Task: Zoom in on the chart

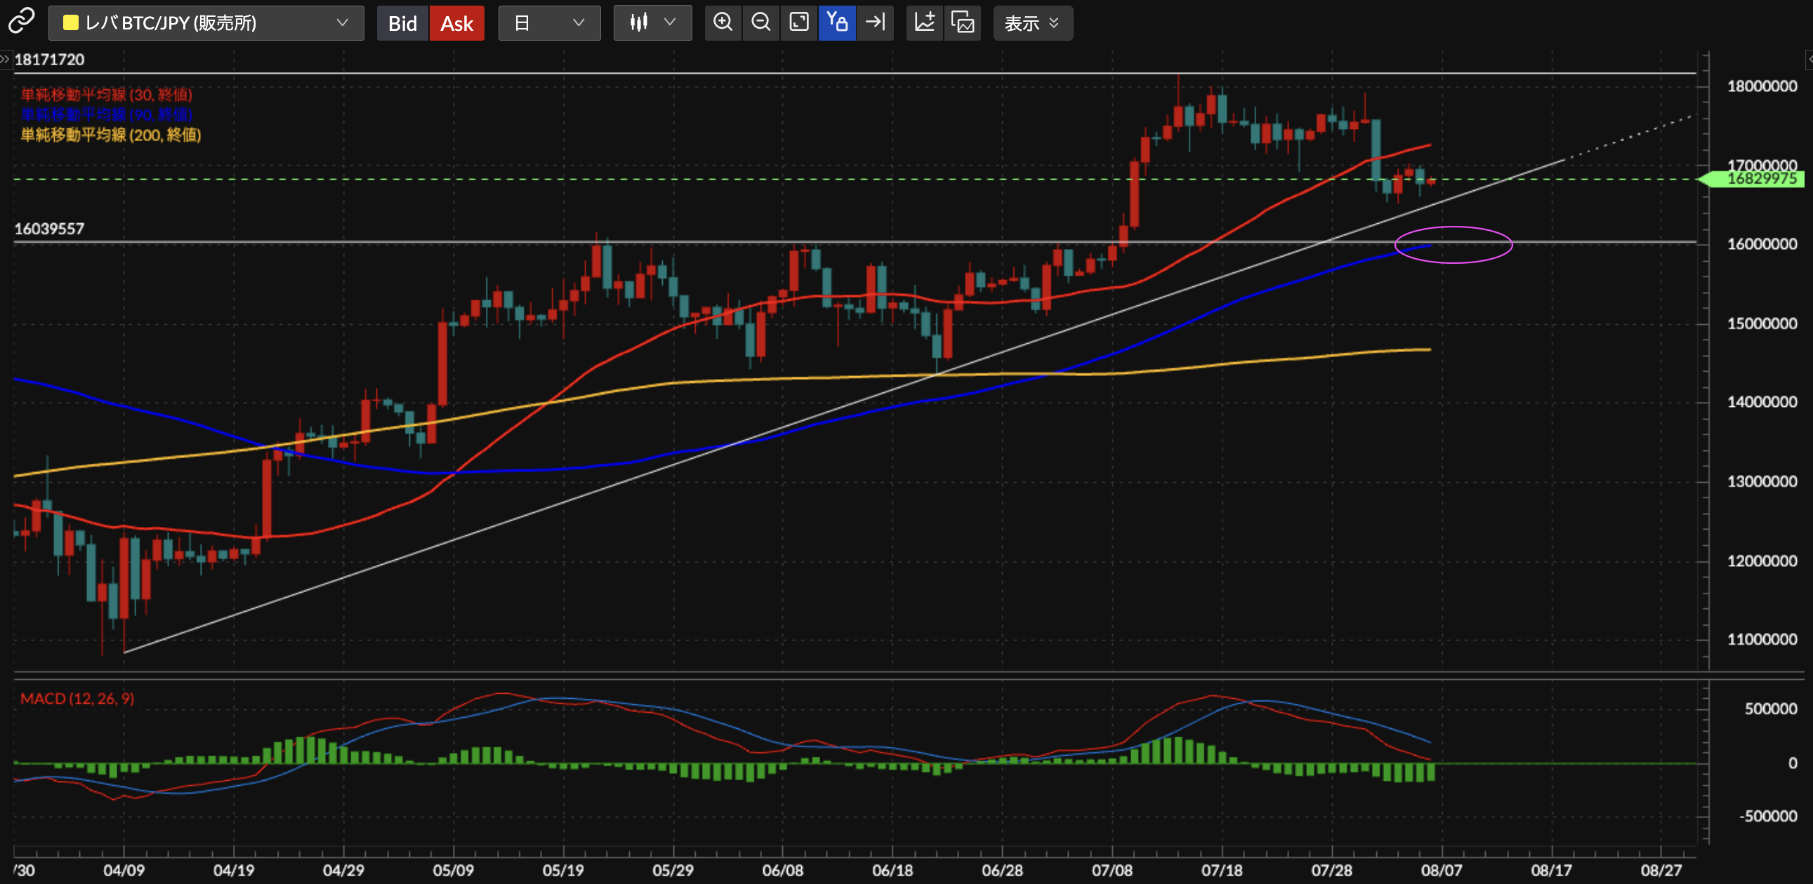Action: pos(723,22)
